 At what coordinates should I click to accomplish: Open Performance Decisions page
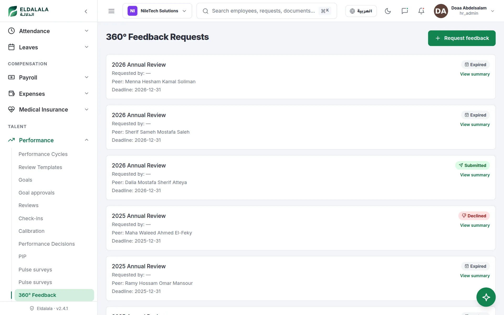pos(46,244)
